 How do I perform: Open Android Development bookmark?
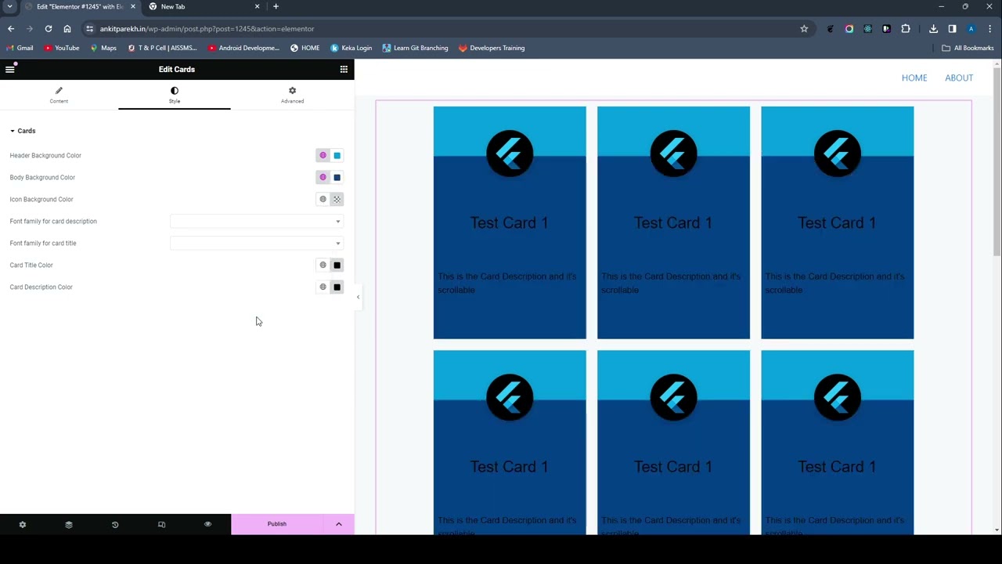pyautogui.click(x=243, y=48)
